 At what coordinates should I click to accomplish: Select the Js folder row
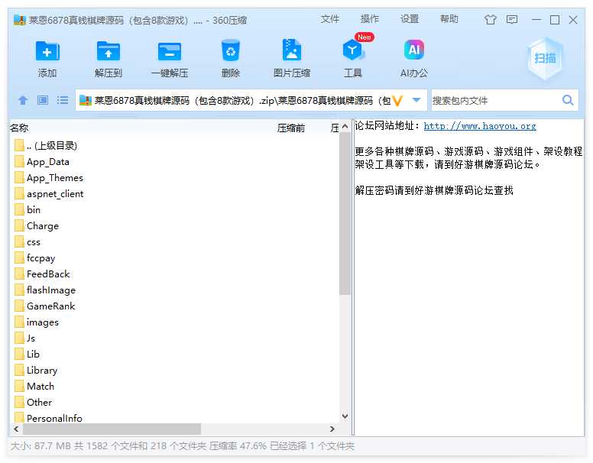(176, 338)
